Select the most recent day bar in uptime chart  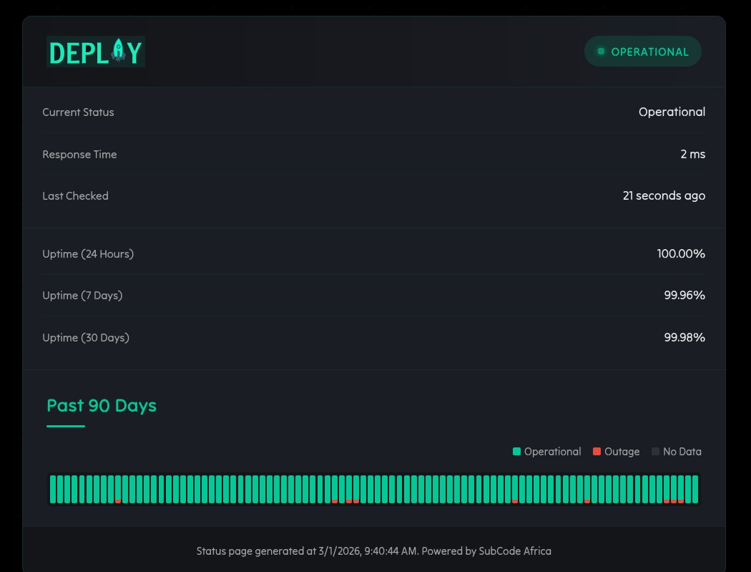pos(695,489)
